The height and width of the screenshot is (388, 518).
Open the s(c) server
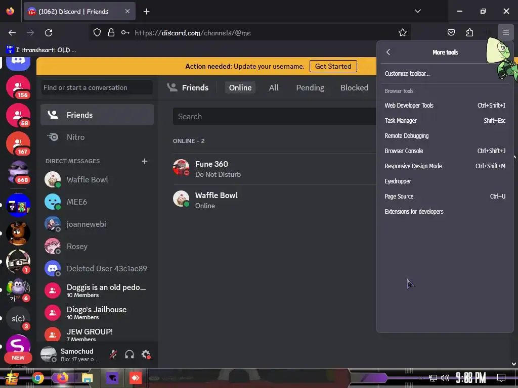click(18, 318)
